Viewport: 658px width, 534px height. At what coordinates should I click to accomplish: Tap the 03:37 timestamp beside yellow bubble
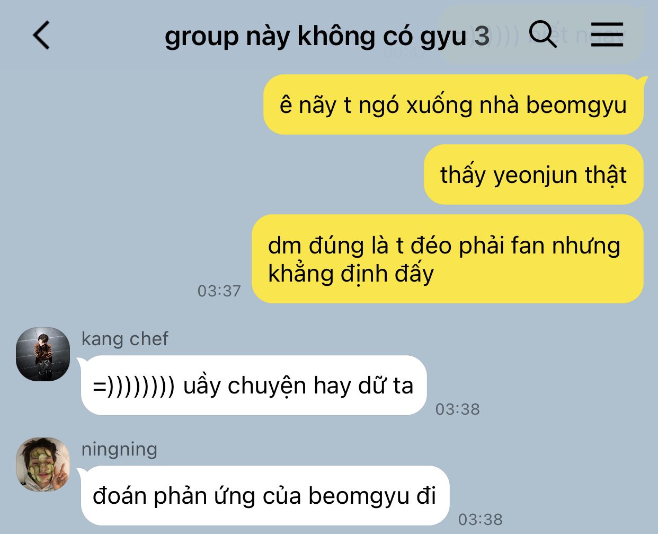(219, 291)
